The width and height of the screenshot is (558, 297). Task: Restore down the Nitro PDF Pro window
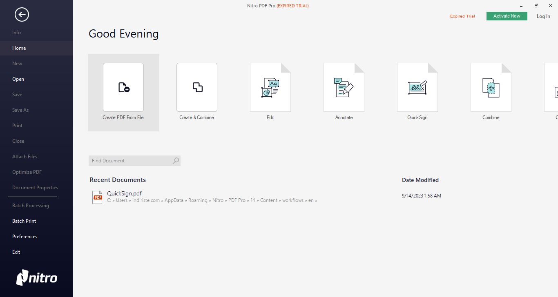(x=536, y=6)
